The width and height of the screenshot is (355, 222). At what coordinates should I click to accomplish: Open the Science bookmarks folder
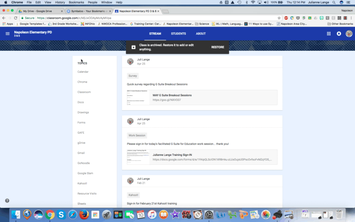[202, 24]
